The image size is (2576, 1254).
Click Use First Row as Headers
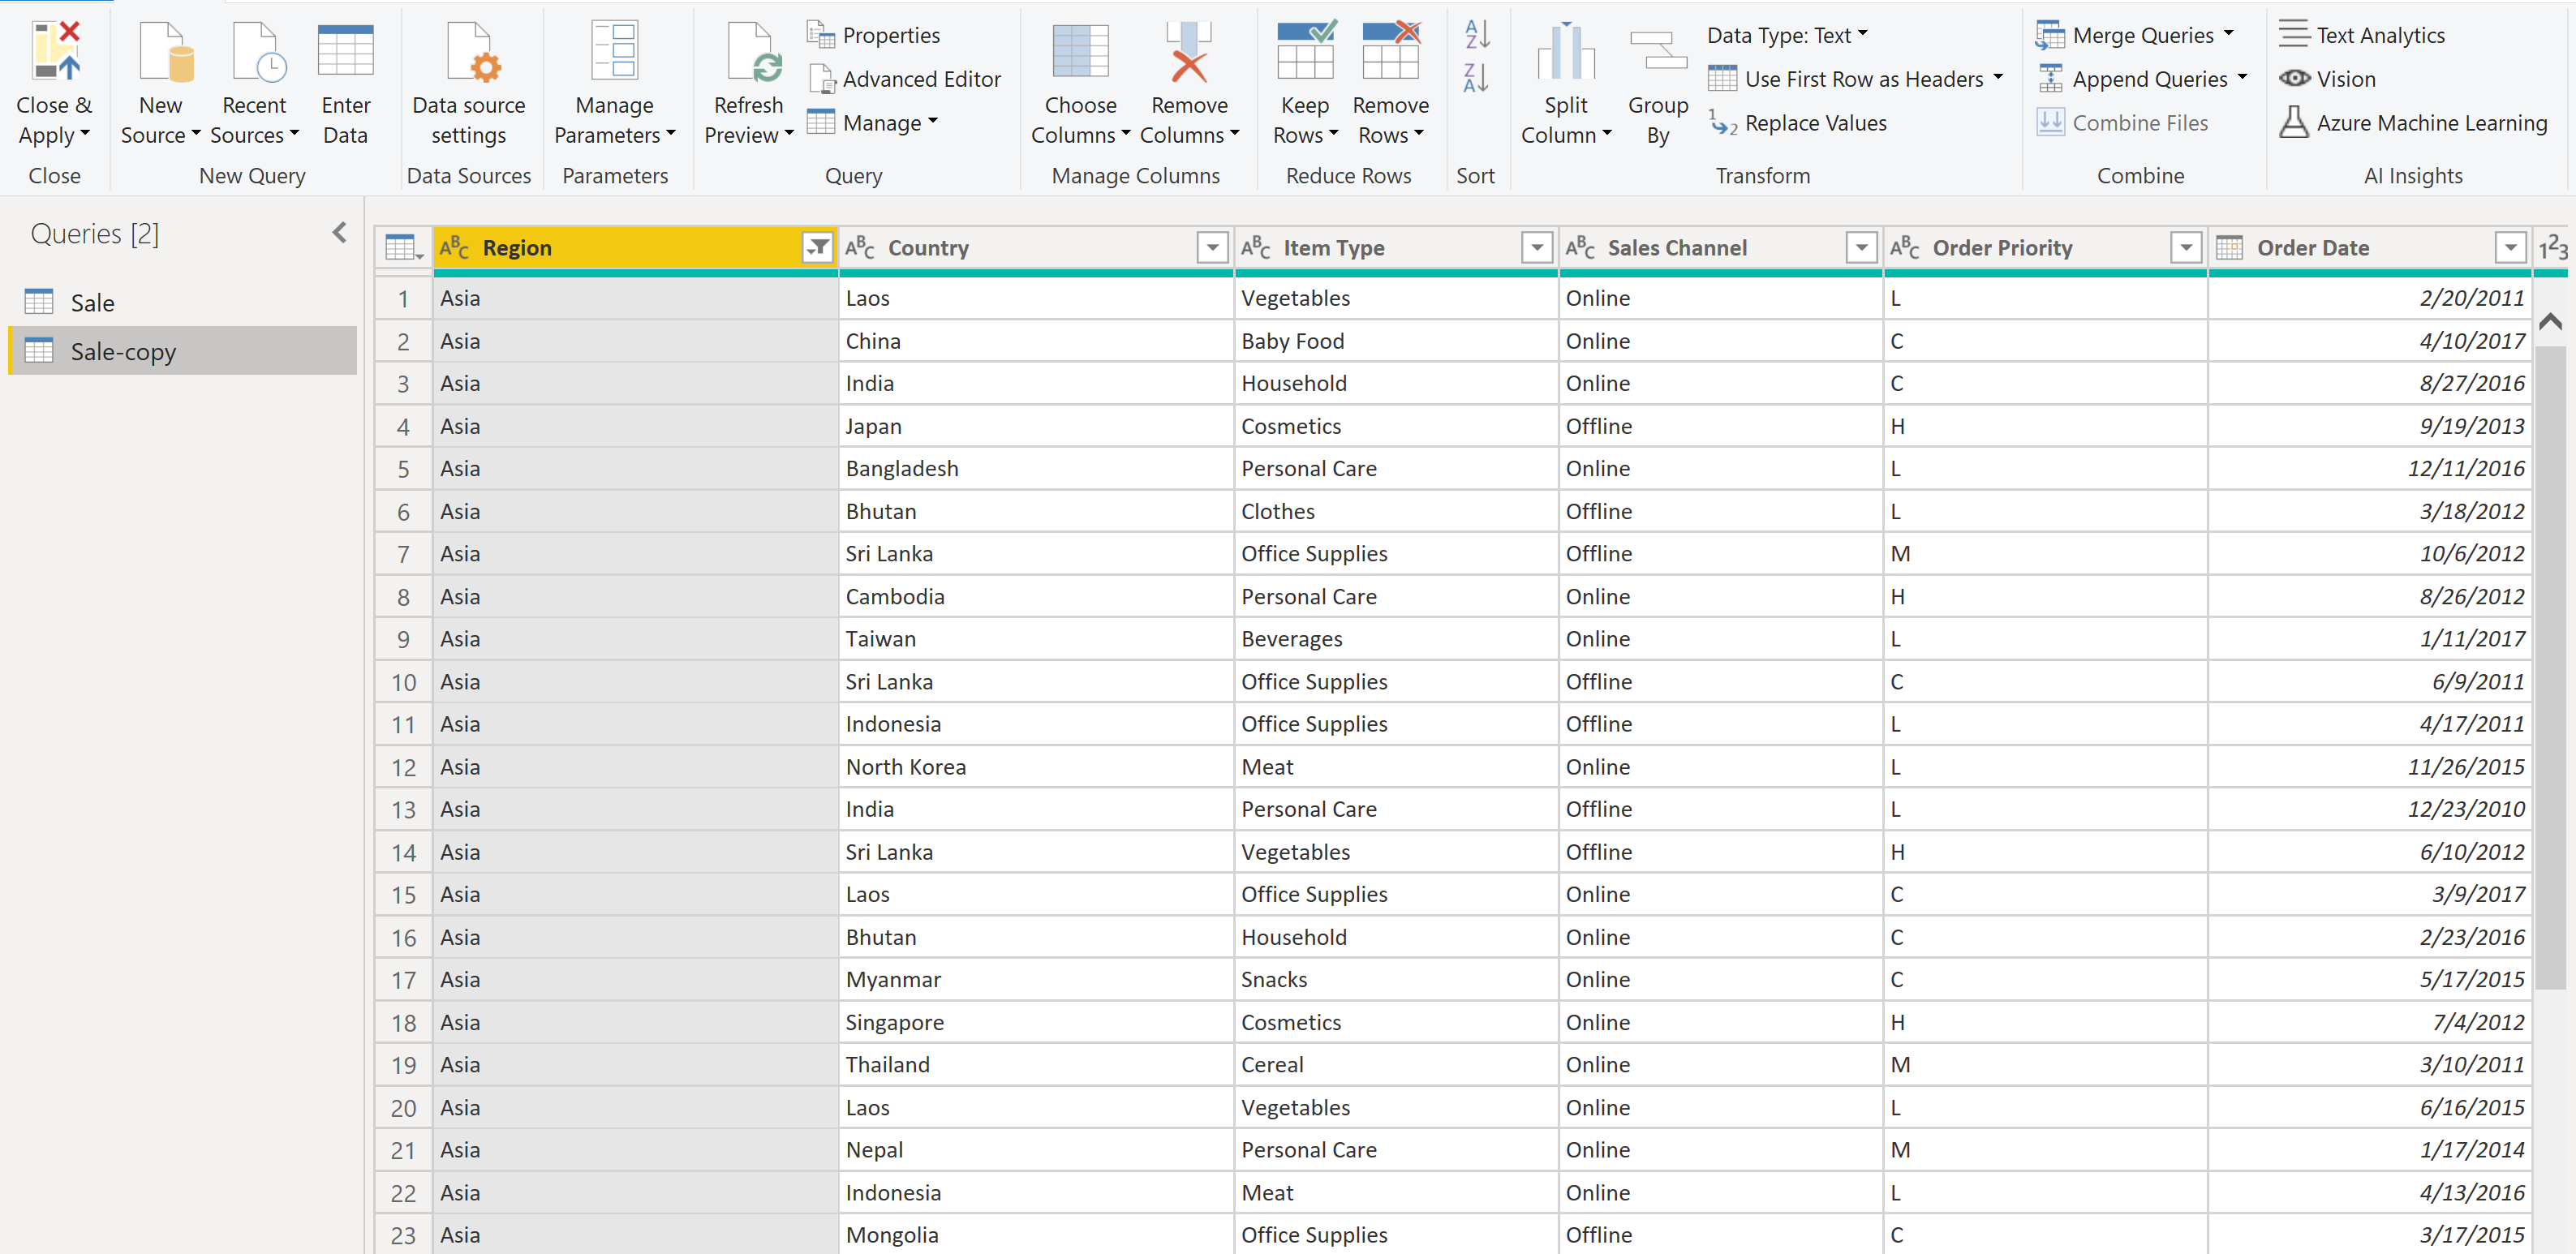[1856, 78]
